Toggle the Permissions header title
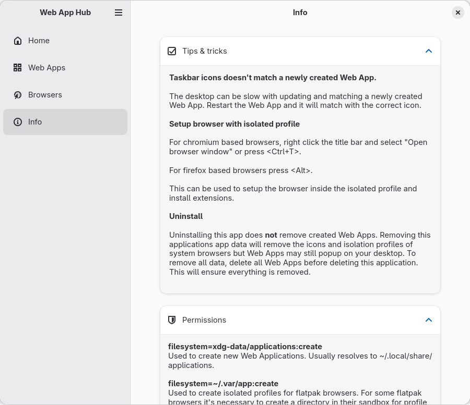The height and width of the screenshot is (405, 470). point(204,320)
